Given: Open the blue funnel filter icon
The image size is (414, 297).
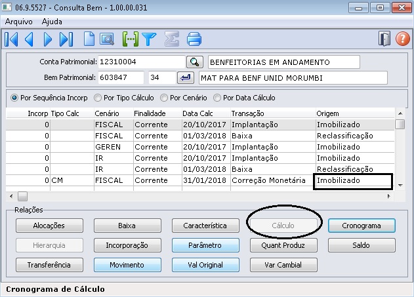Looking at the screenshot, I should [x=149, y=39].
